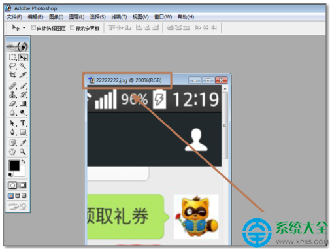Click Align Vertical Centers button
The image size is (330, 249).
coord(120,27)
